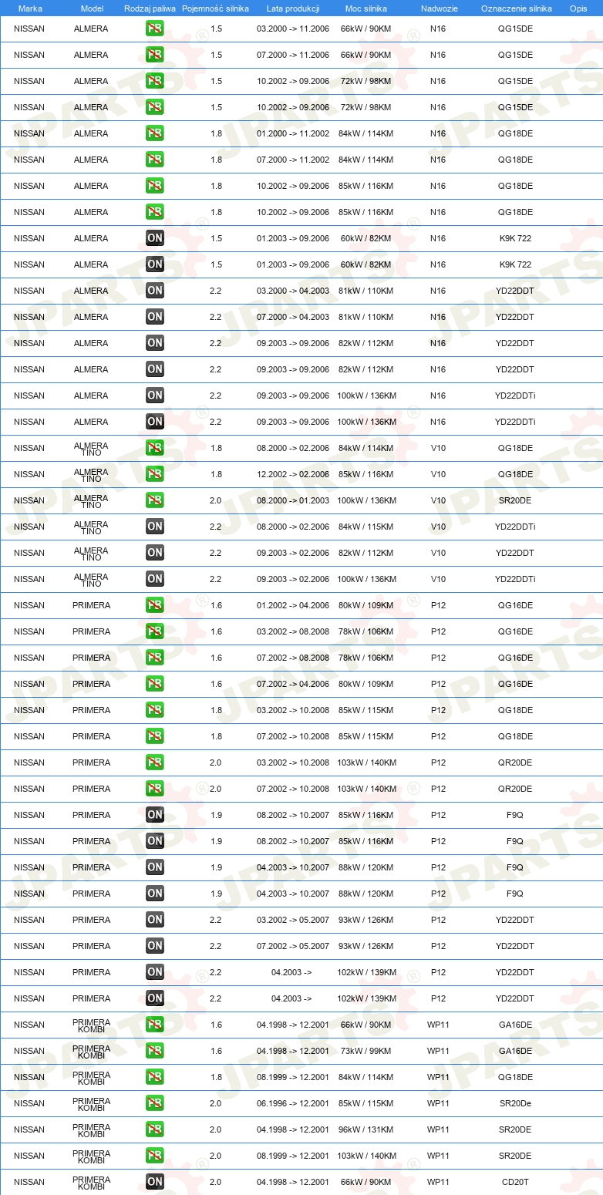Click the ON diesel icon for Almera 03.2000 -> 04.2003

tap(155, 291)
